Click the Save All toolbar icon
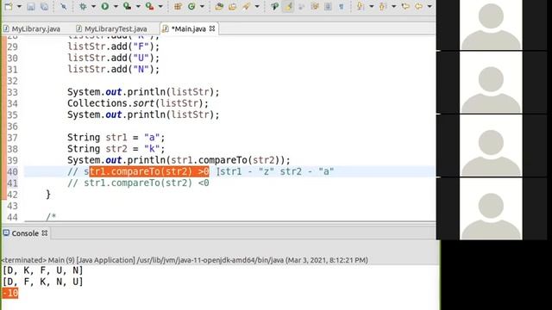552x310 pixels. click(x=44, y=6)
